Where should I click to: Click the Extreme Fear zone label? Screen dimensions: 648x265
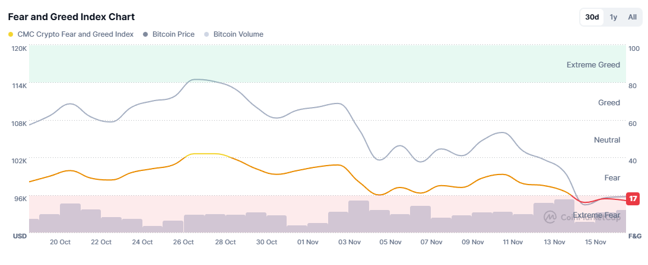point(596,215)
